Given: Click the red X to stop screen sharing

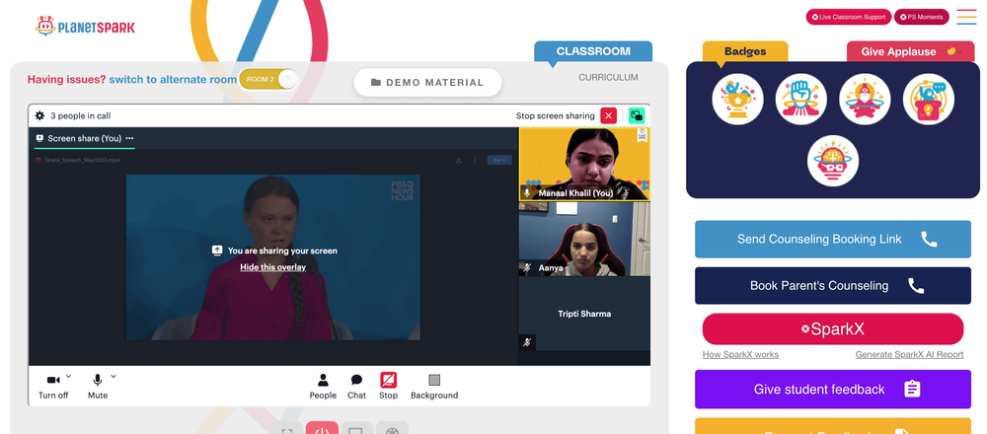Looking at the screenshot, I should (608, 115).
